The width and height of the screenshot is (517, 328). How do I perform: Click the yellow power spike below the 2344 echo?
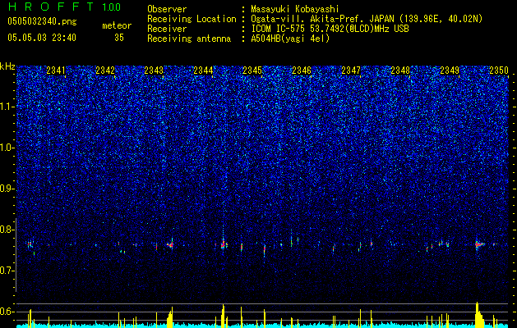click(x=224, y=316)
